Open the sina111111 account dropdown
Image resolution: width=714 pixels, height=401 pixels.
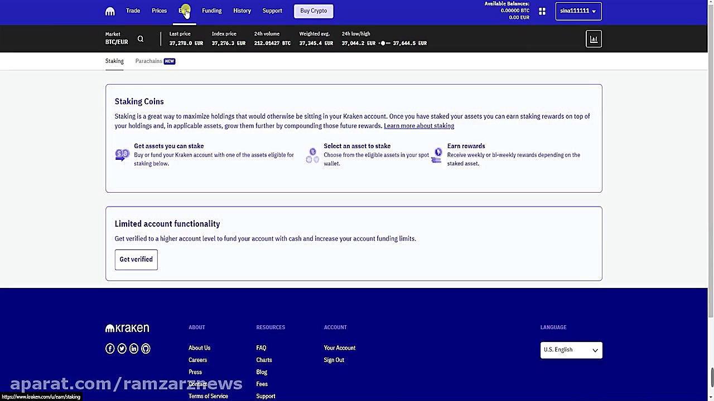point(578,11)
